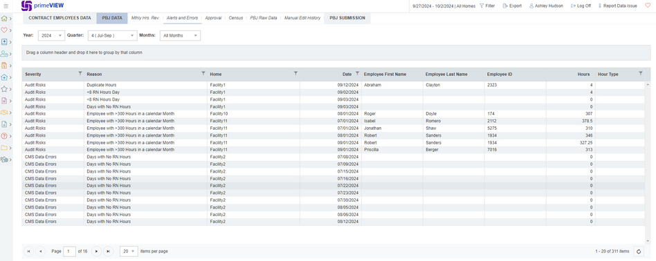Click the orange handshake sidebar icon

[x=4, y=113]
